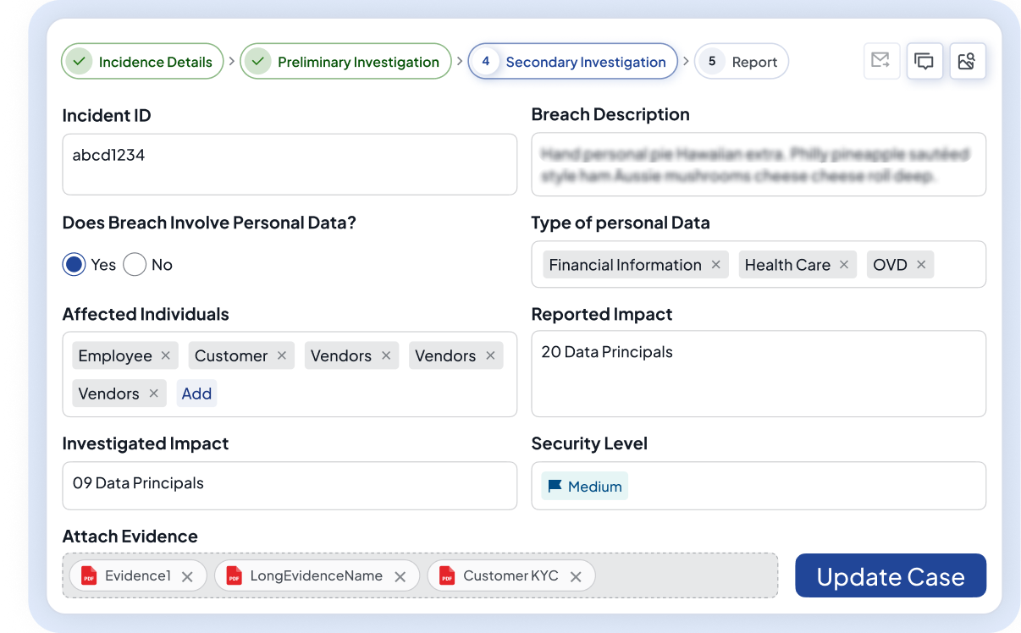Remove the Health Care tag

[x=844, y=265]
